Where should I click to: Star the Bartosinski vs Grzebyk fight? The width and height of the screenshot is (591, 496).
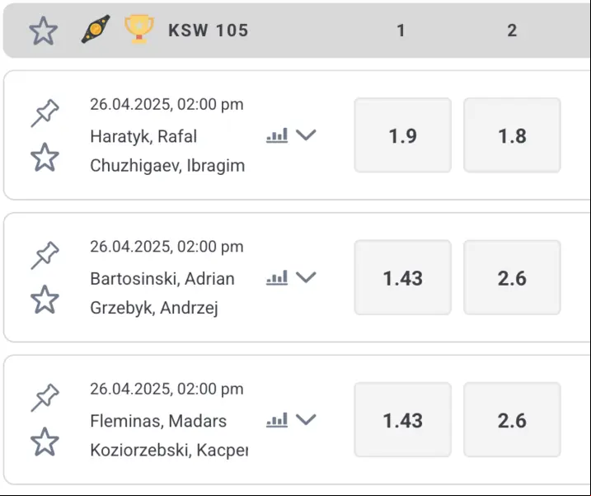click(x=45, y=300)
